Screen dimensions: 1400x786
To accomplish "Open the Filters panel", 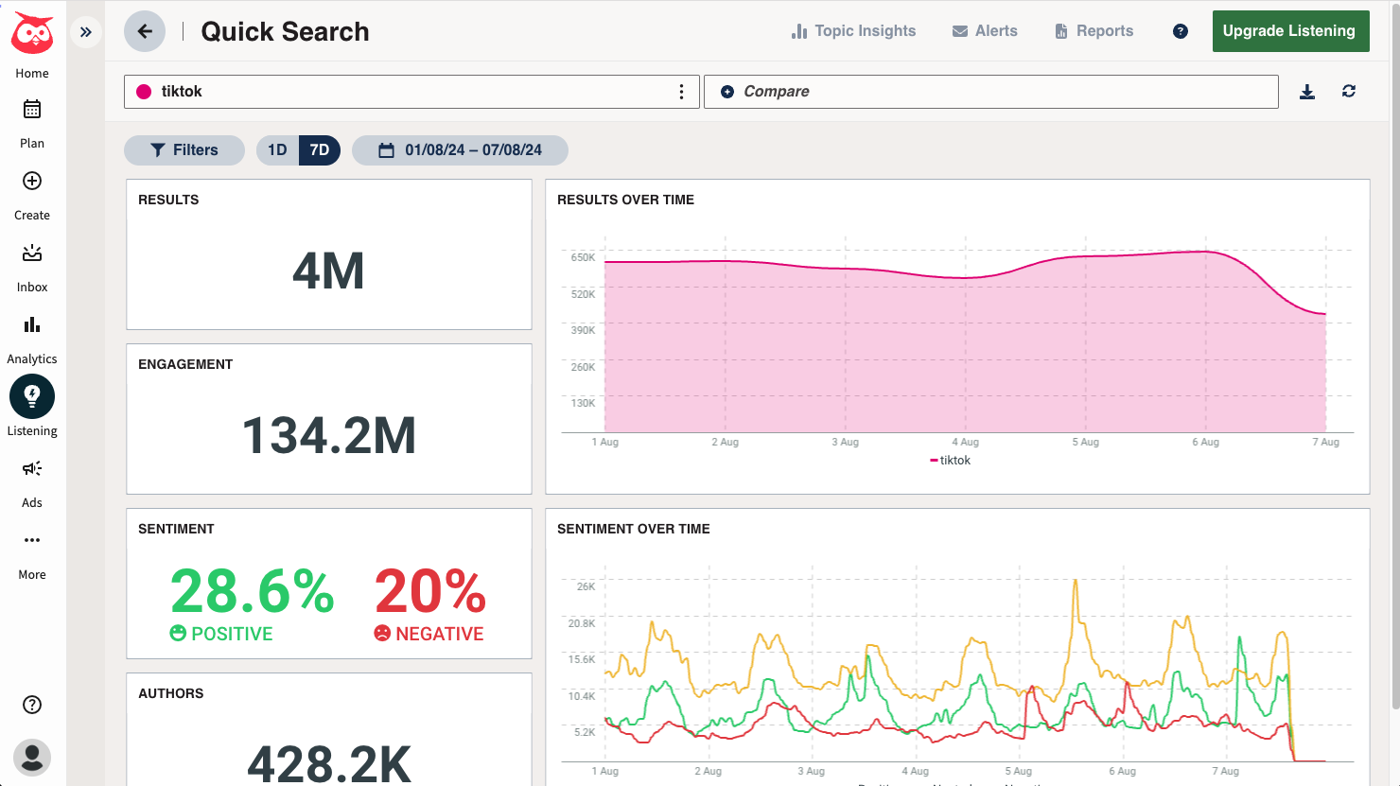I will (184, 150).
